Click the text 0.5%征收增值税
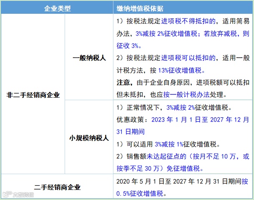Screen dimensions: 254x200 140,193
